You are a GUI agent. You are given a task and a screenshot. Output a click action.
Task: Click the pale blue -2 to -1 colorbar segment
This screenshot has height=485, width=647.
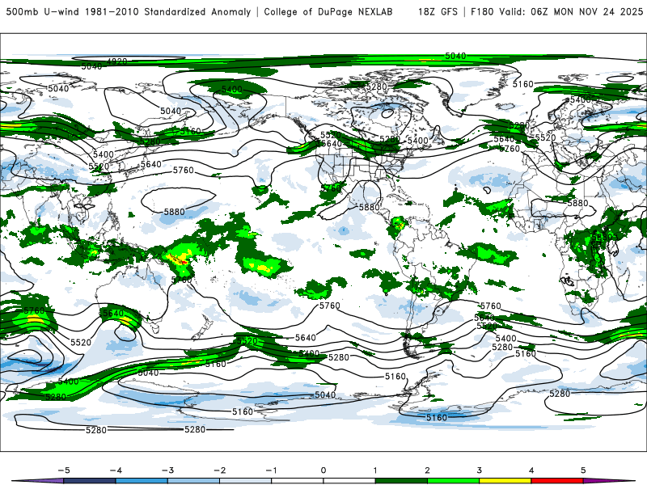pyautogui.click(x=246, y=481)
